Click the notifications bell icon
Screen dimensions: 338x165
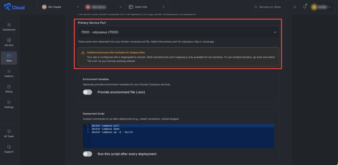(305, 7)
